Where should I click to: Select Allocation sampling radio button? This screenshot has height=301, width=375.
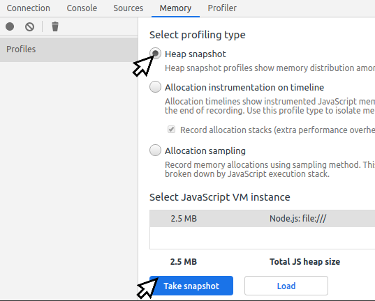156,150
